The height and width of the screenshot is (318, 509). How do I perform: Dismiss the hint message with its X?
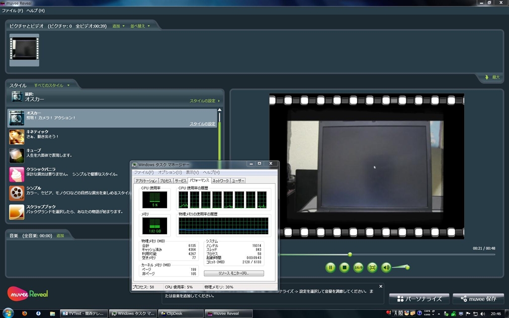[x=381, y=286]
